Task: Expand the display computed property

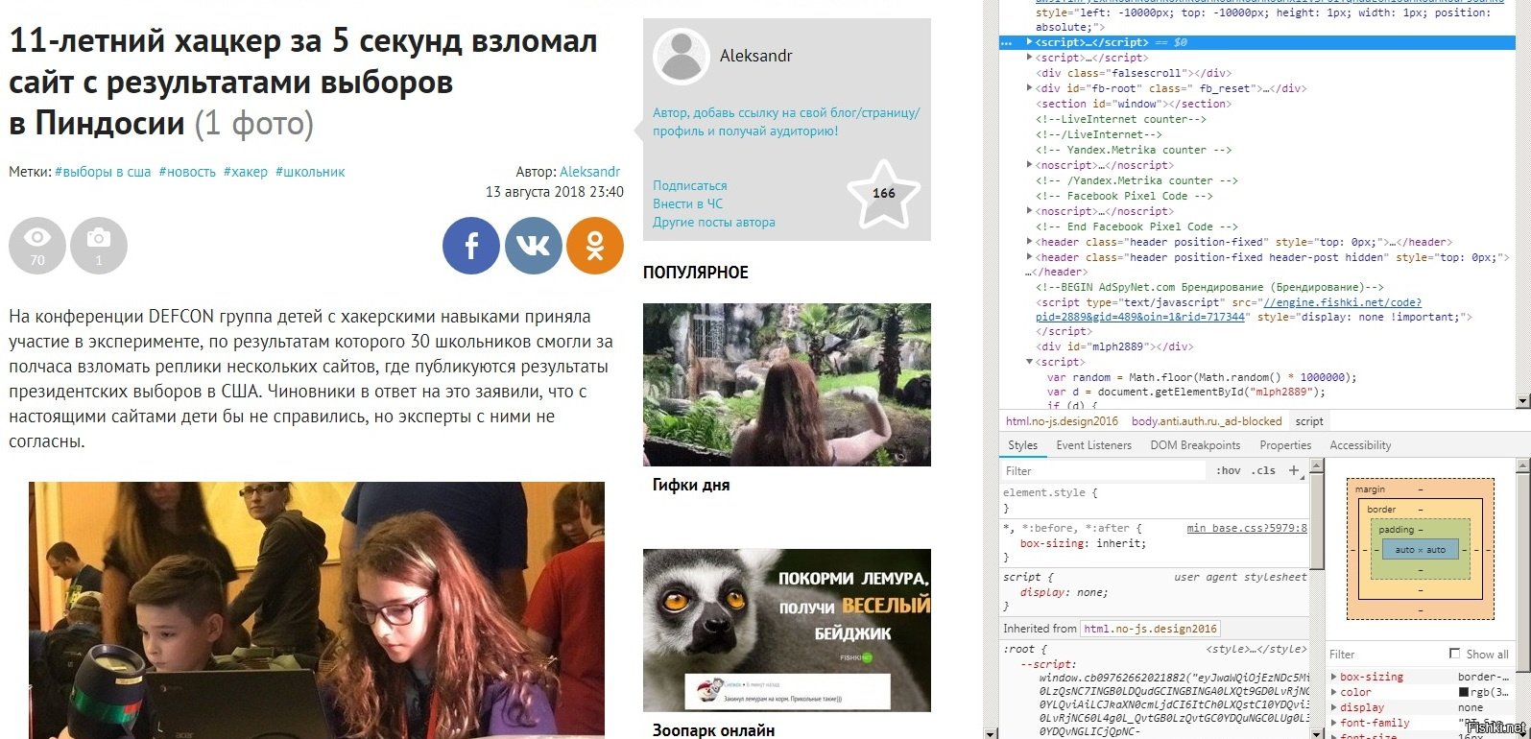Action: point(1333,707)
